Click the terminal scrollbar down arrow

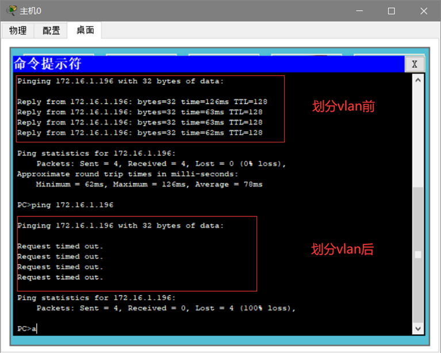(x=418, y=328)
